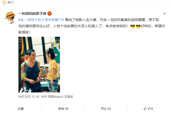Viewport: 170px width, 113px height.
Task: Click the thumbs-up like icon
Action: (x=145, y=108)
